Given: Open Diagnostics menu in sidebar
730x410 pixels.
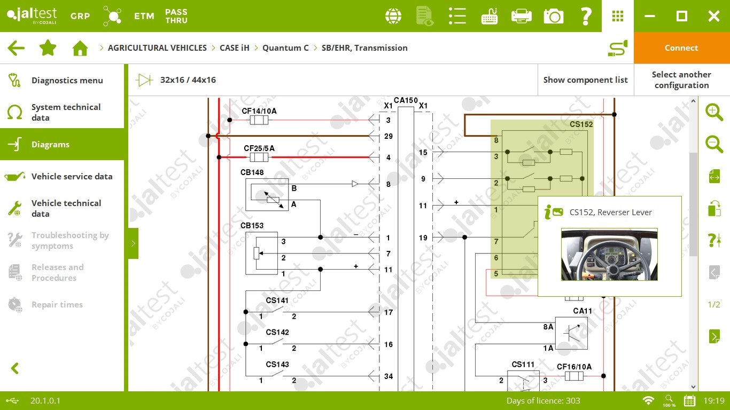Looking at the screenshot, I should click(x=62, y=80).
